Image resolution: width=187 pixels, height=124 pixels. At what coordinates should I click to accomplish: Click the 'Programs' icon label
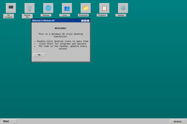(x=102, y=15)
